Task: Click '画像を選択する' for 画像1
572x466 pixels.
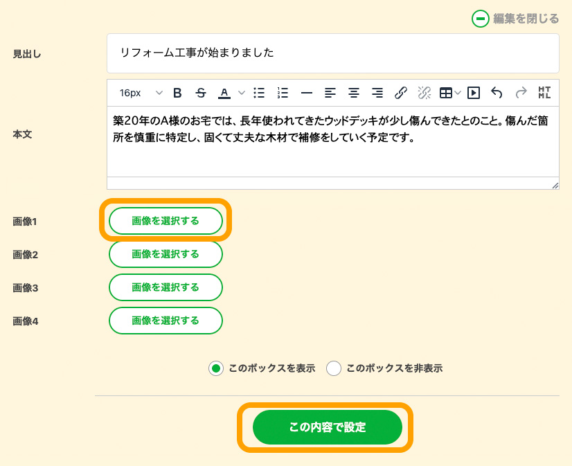Action: pyautogui.click(x=166, y=221)
